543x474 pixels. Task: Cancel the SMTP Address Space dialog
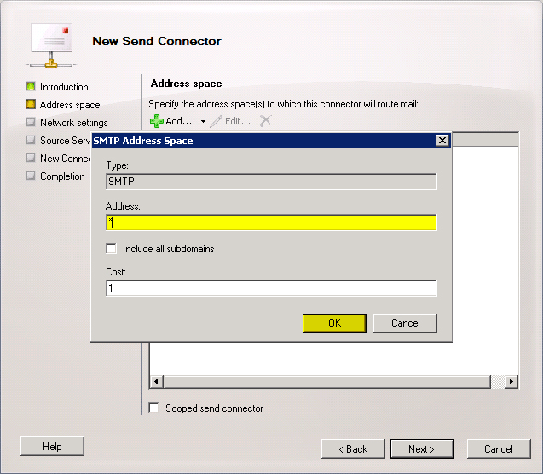[x=405, y=323]
